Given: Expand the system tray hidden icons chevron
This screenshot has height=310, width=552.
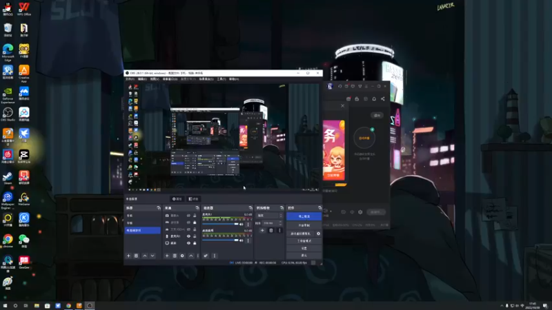Looking at the screenshot, I should coord(502,306).
